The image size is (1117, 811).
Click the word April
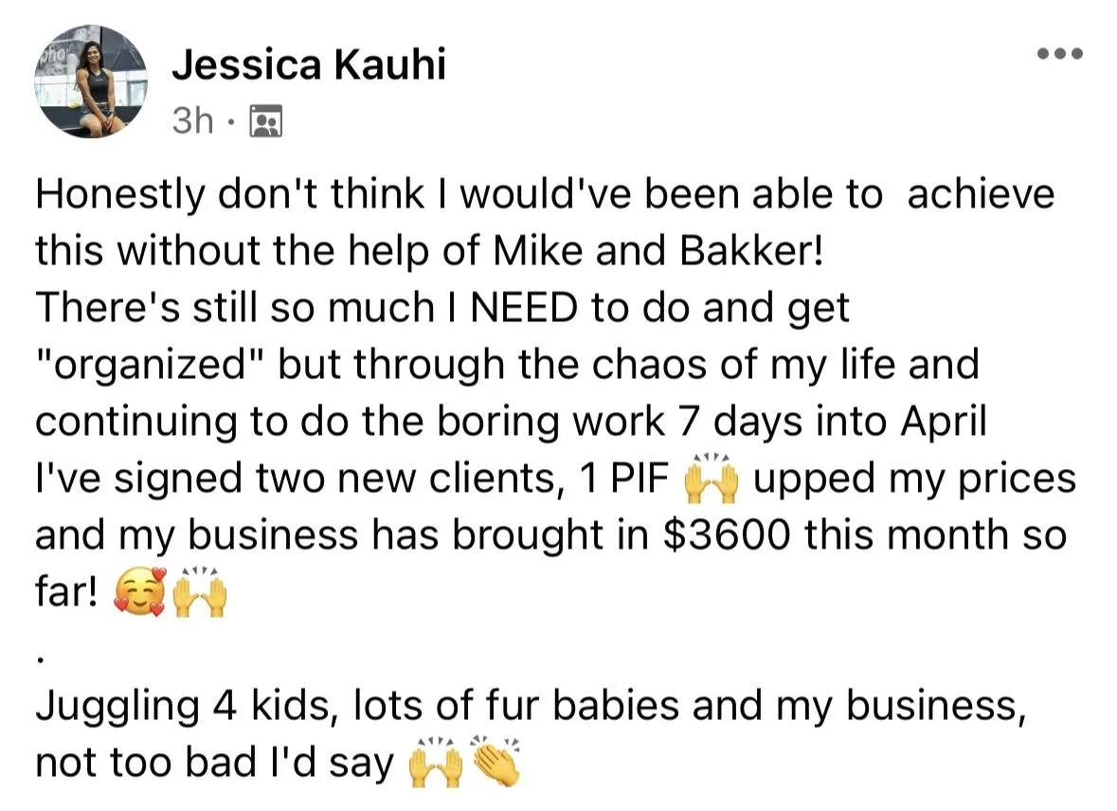pos(944,422)
